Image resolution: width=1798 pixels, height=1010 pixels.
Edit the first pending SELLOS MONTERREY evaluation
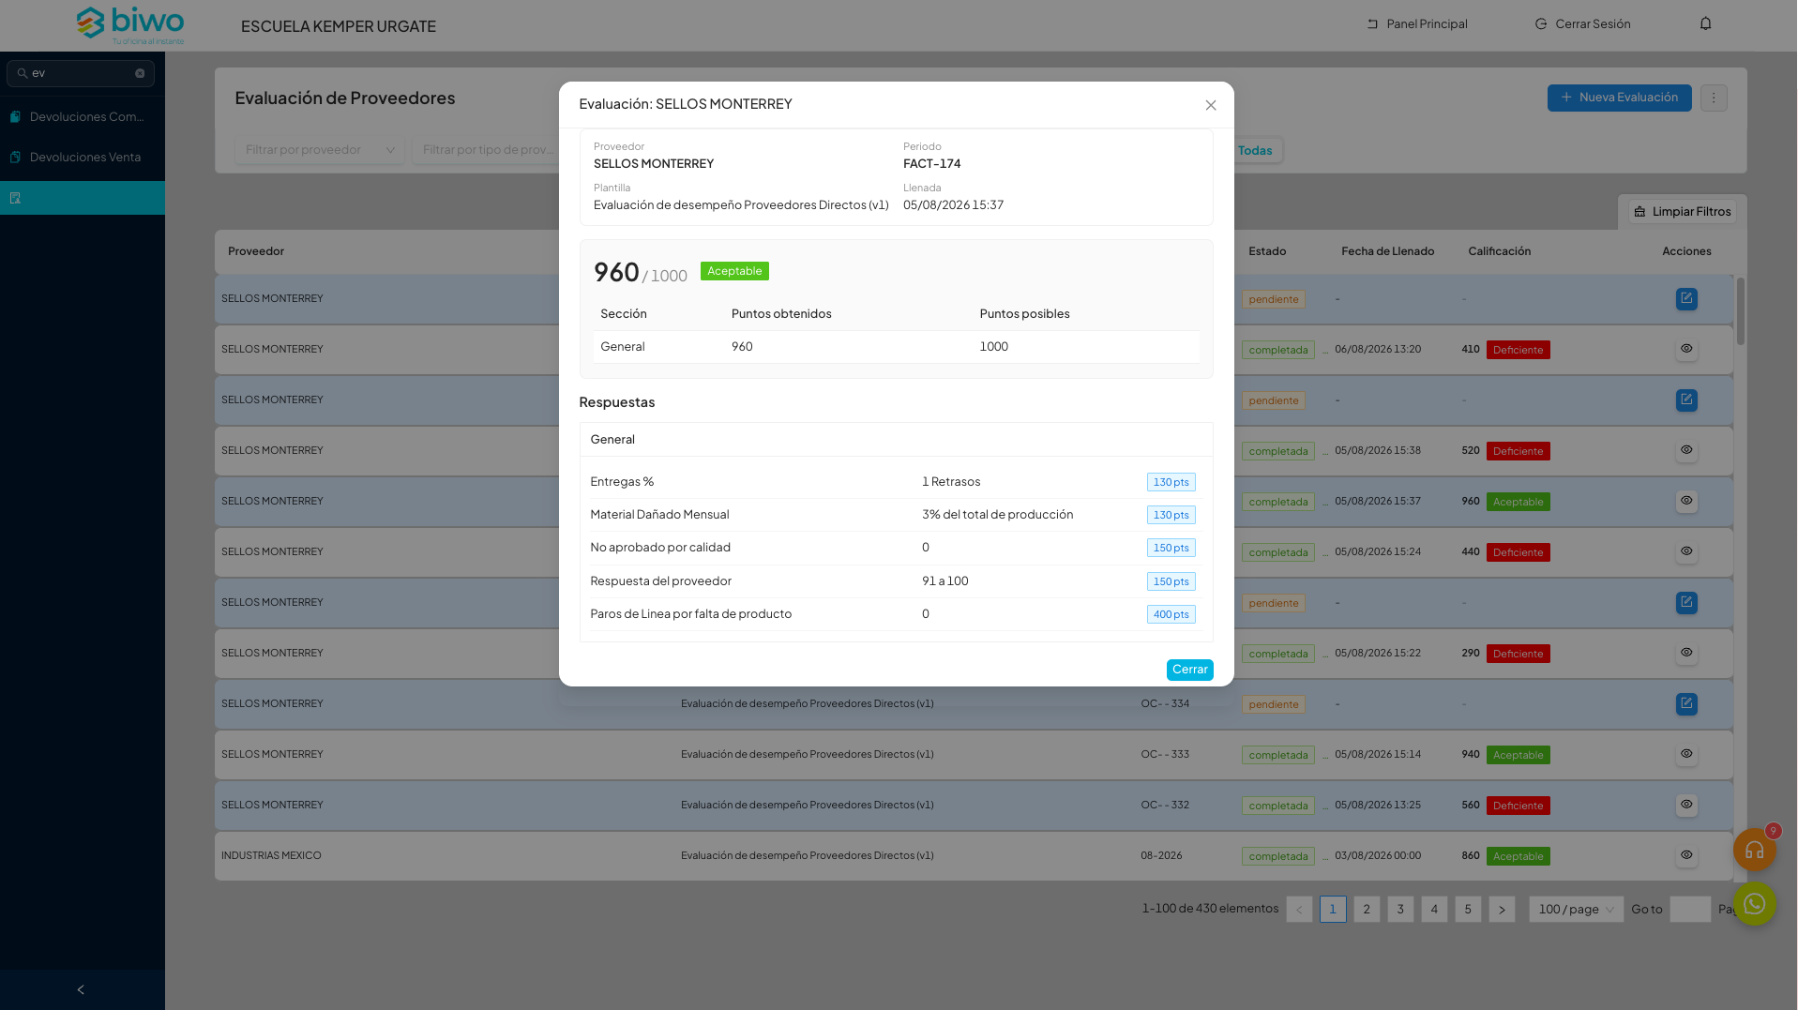(1686, 299)
